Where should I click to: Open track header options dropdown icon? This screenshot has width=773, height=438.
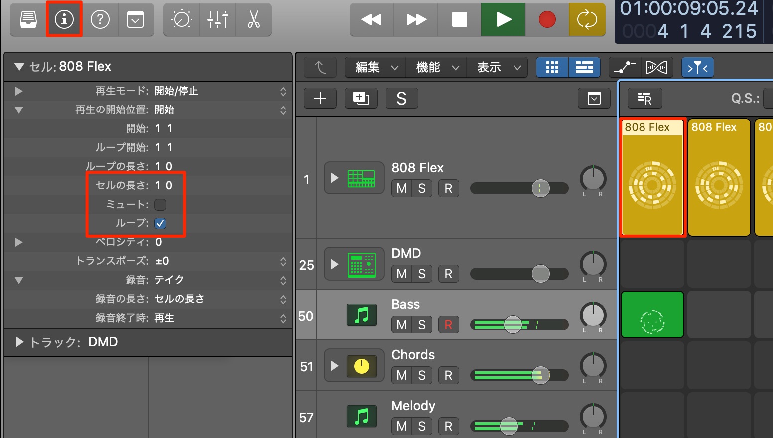pos(594,99)
